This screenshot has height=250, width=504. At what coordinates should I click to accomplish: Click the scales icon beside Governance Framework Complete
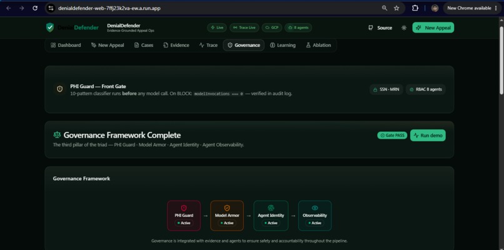[x=57, y=135]
